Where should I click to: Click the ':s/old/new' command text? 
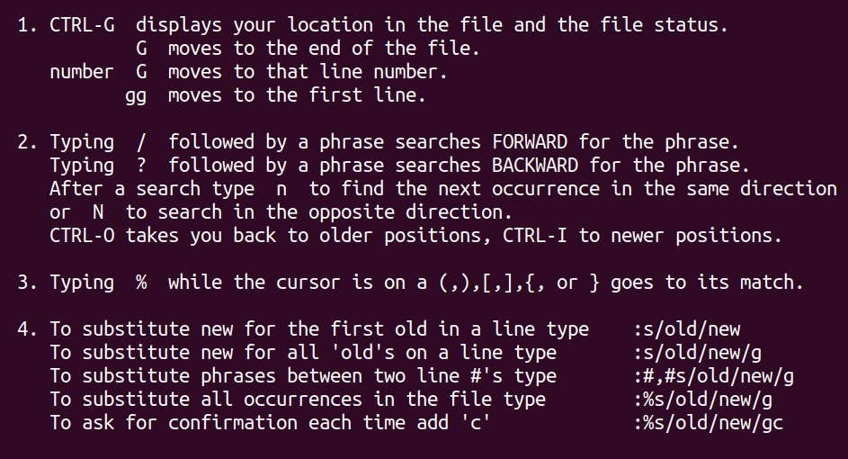pyautogui.click(x=687, y=329)
